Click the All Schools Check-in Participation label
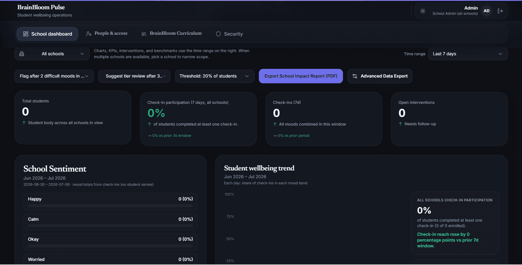This screenshot has height=265, width=522. coord(455,200)
